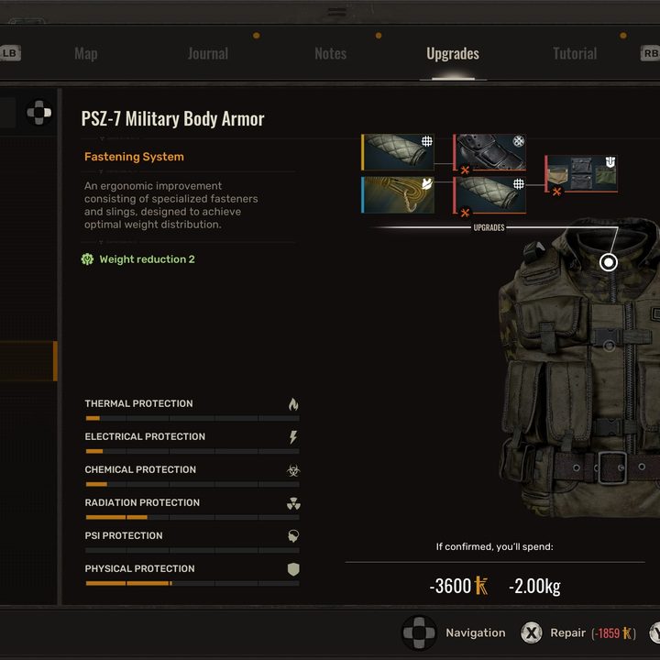Click the Repair label in footer
This screenshot has height=660, width=660.
point(567,632)
